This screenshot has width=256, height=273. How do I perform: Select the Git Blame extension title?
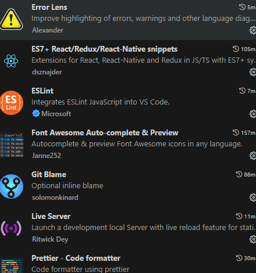click(x=49, y=175)
